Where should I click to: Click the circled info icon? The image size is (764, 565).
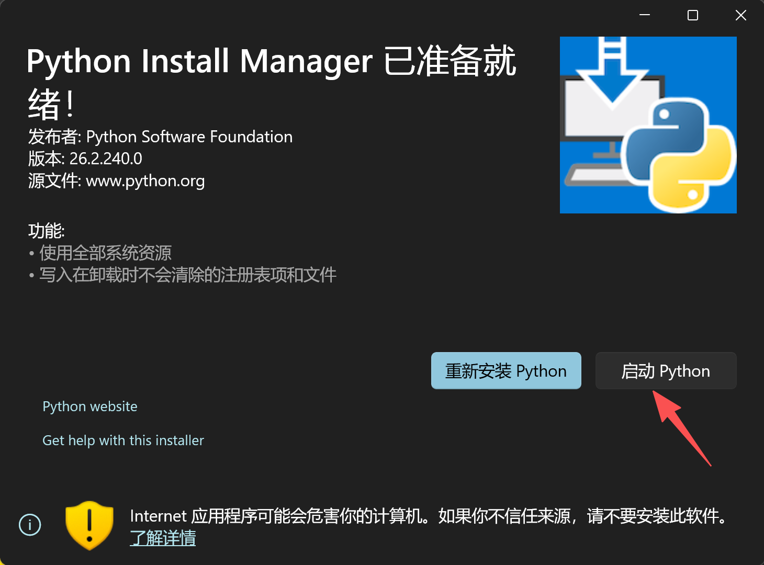pos(30,525)
